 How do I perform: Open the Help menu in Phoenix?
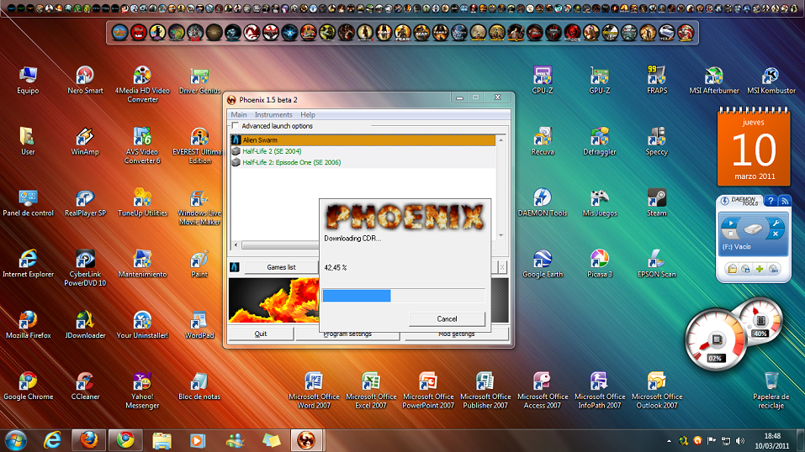pos(308,114)
